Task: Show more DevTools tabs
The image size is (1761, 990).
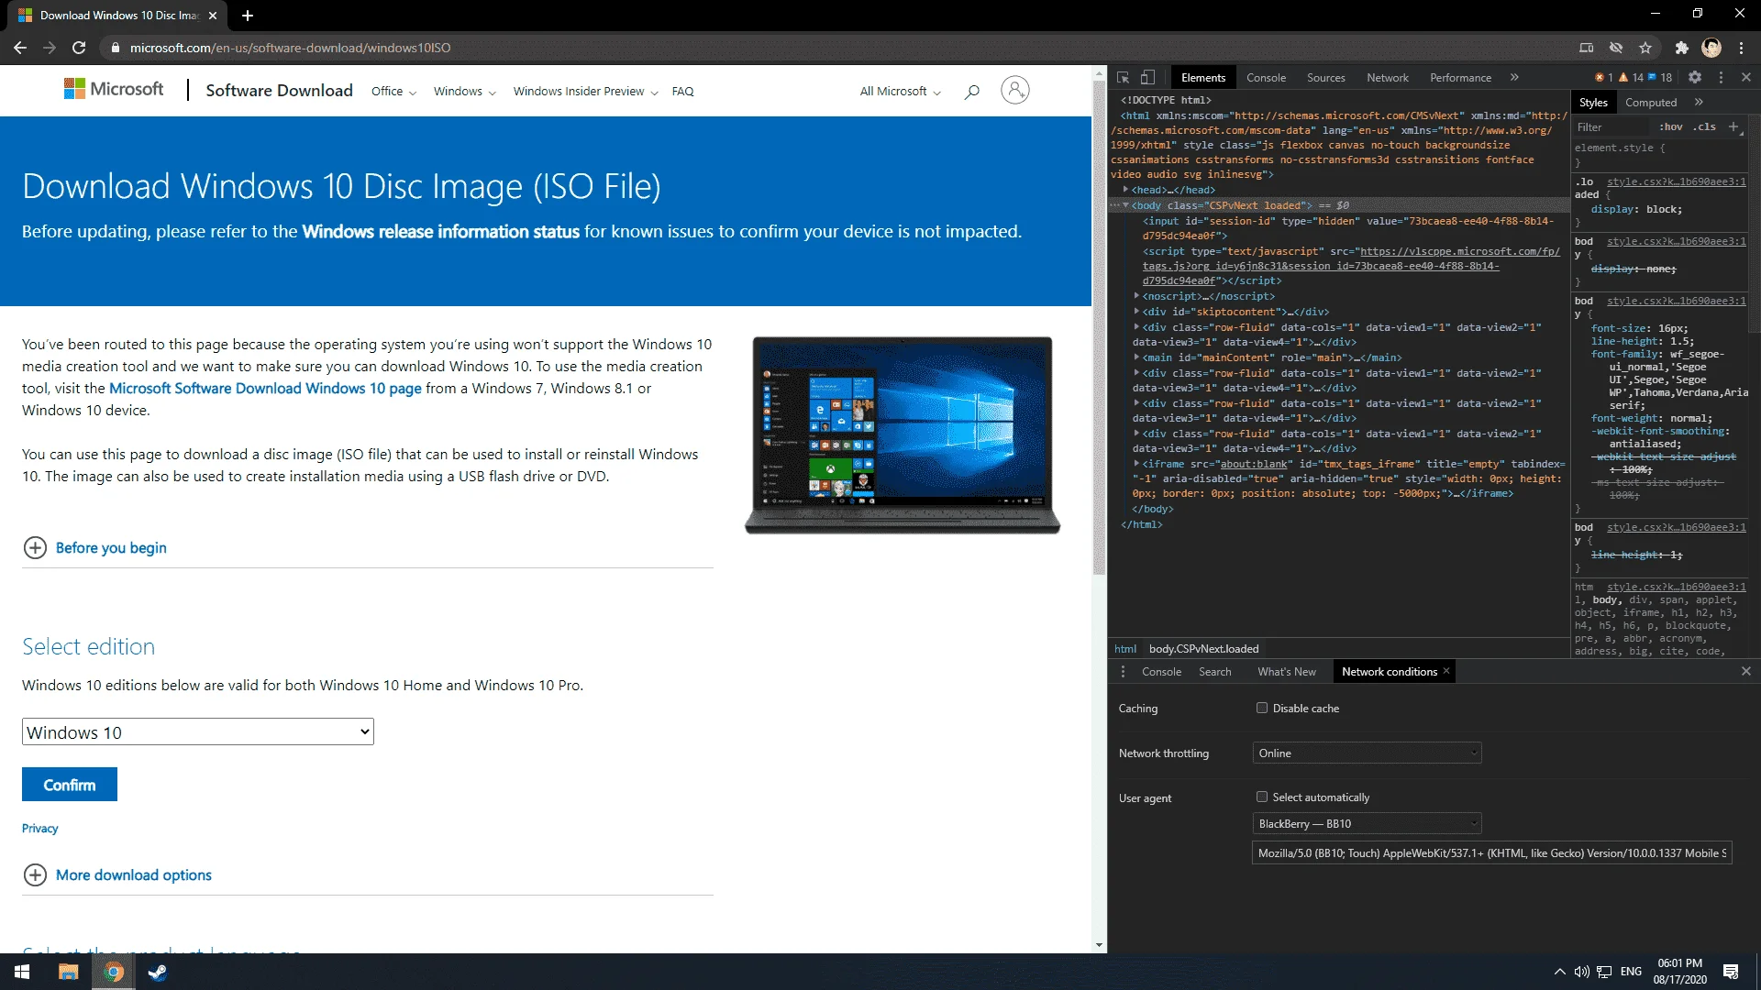Action: tap(1514, 78)
